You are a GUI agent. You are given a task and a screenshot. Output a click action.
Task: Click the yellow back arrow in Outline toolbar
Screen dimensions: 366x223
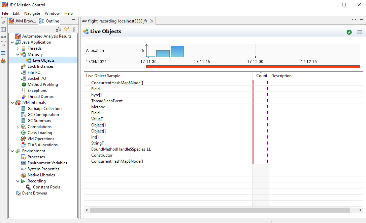pos(66,29)
